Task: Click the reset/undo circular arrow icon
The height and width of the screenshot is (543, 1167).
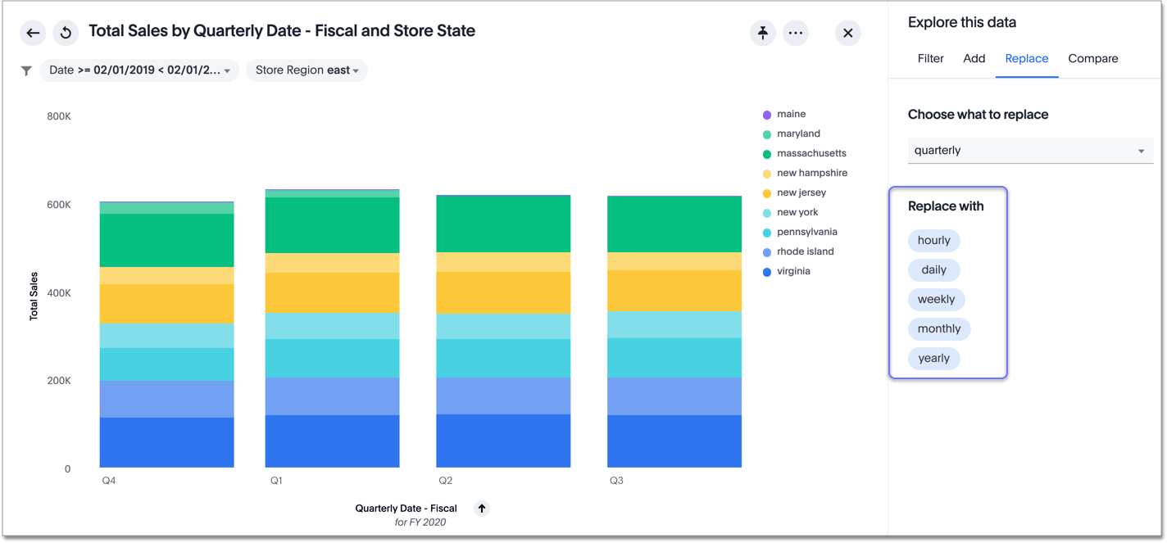Action: pos(66,33)
